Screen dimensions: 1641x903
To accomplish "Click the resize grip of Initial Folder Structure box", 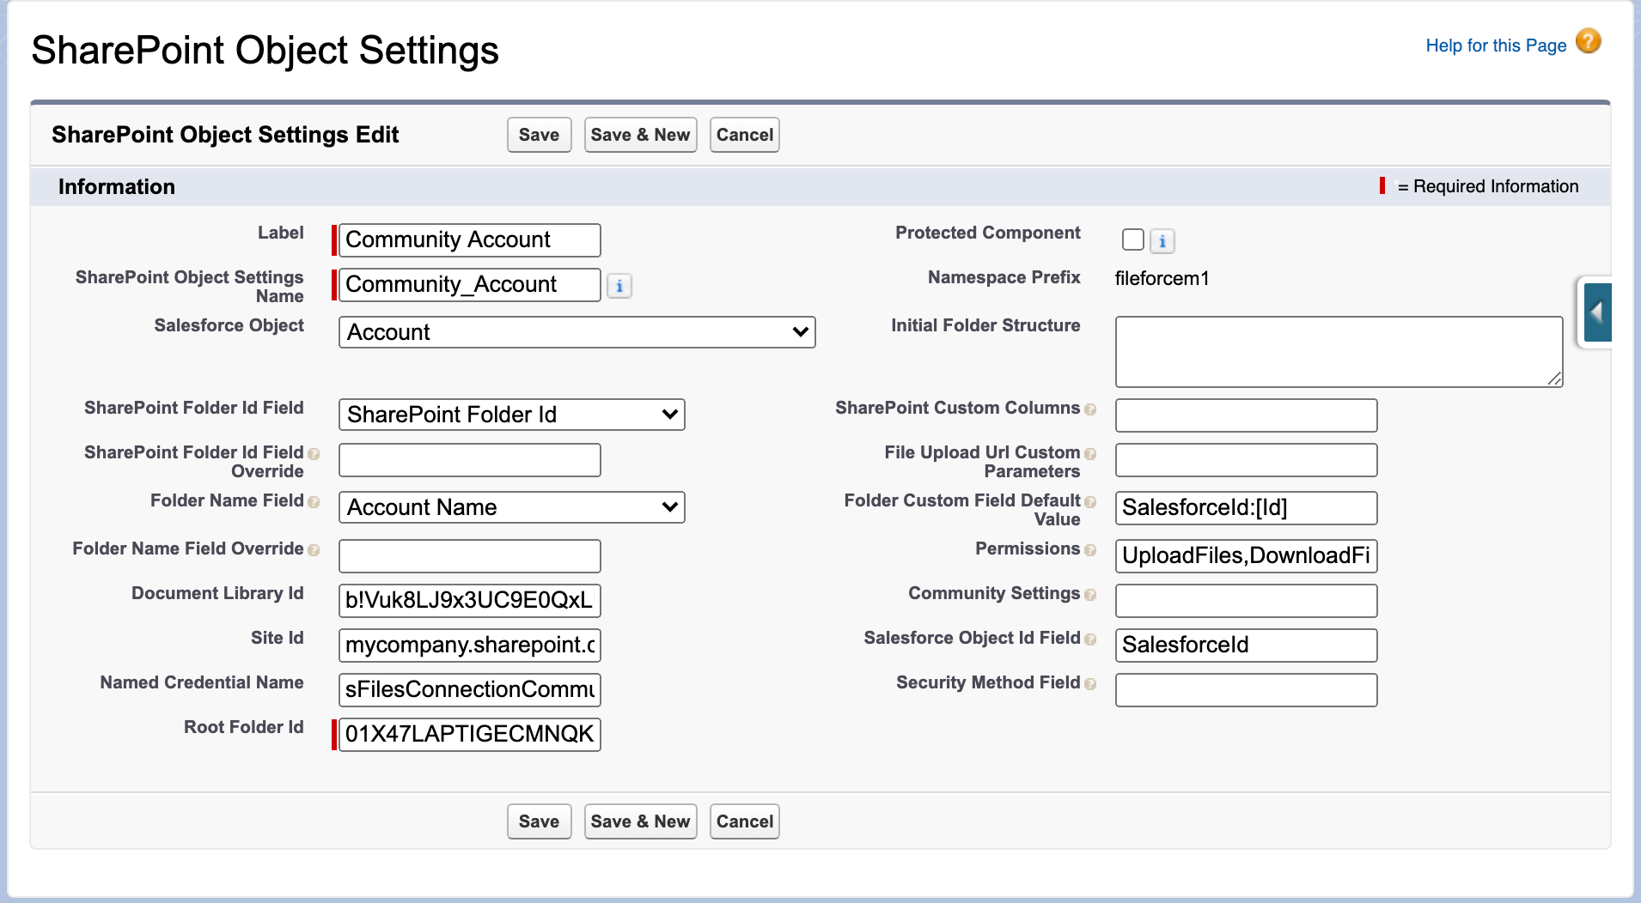I will click(x=1555, y=379).
